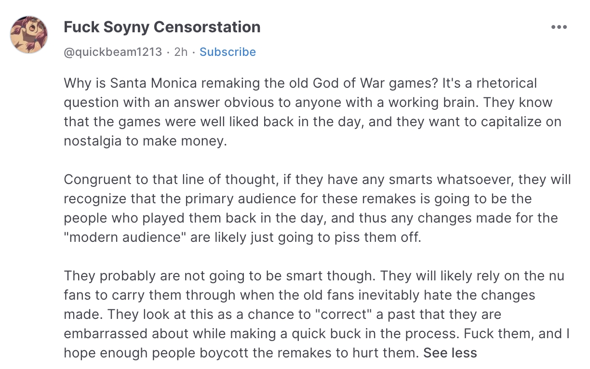Subscribe to this poster
The height and width of the screenshot is (369, 590).
(228, 52)
